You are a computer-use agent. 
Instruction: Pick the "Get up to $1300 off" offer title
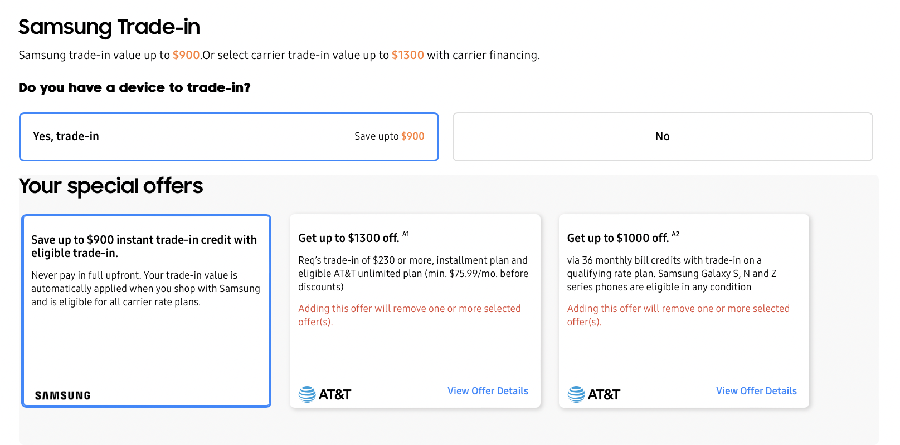[x=348, y=238]
